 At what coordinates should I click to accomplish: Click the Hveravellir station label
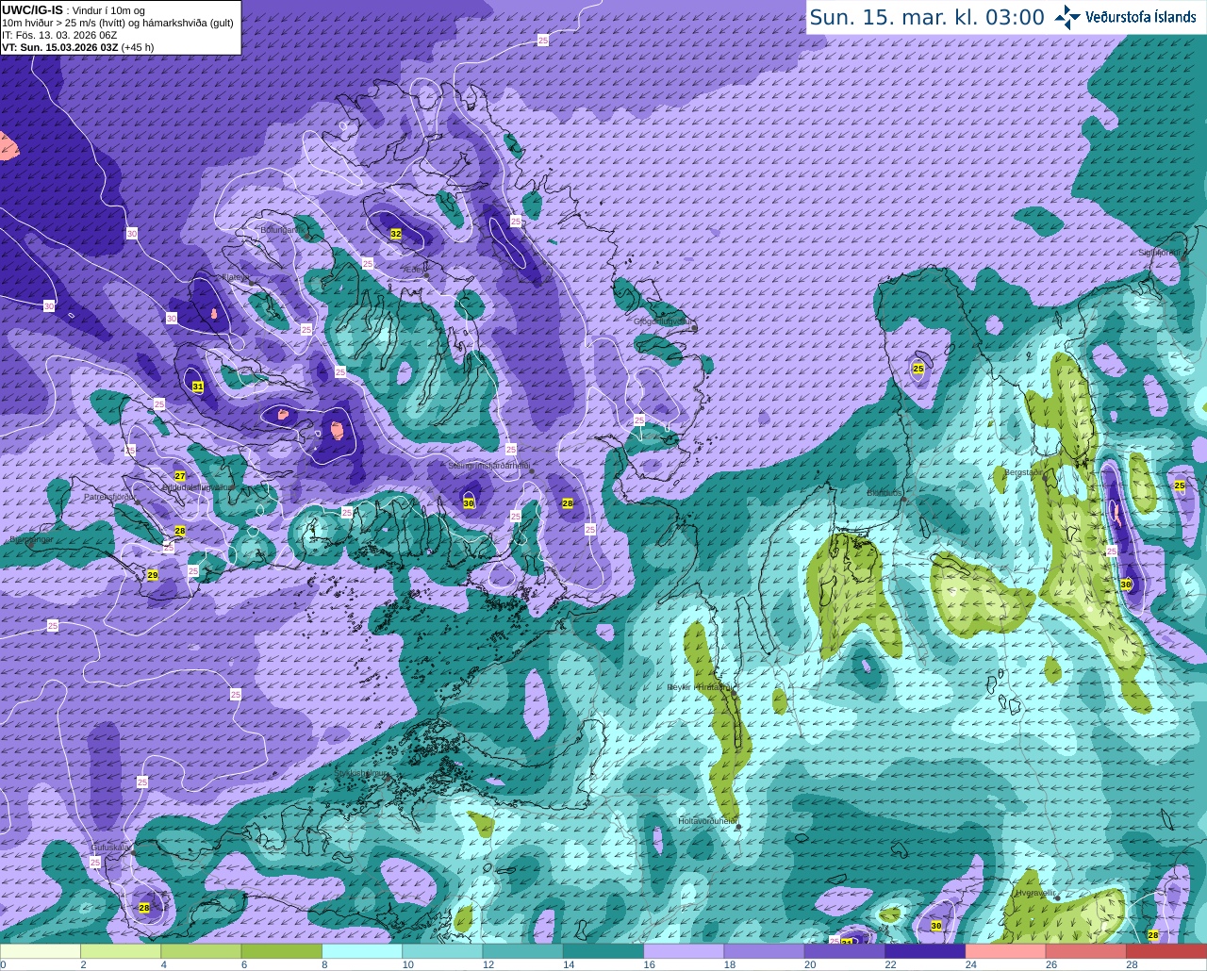(1034, 893)
